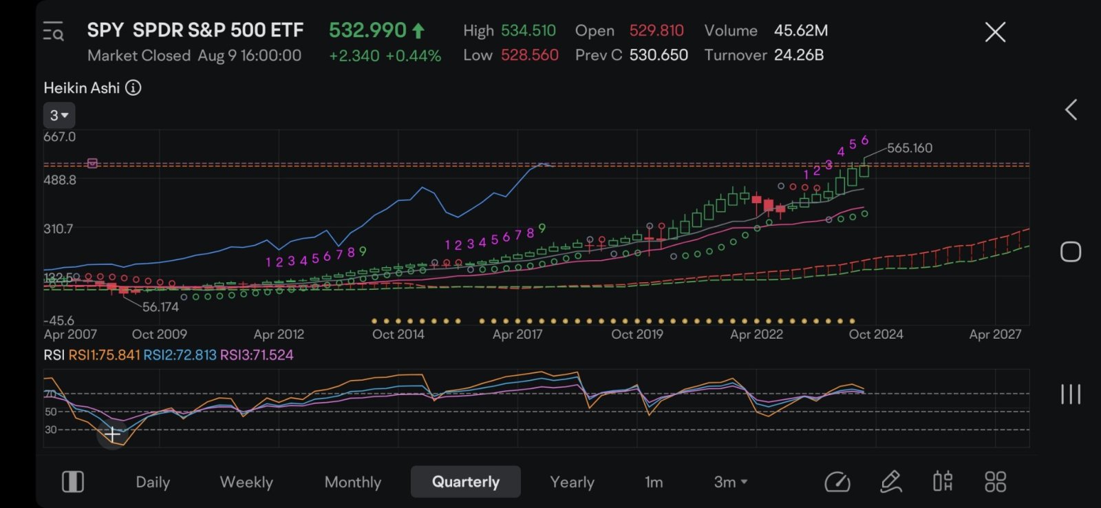Close the SPY chart view
Viewport: 1101px width, 508px height.
coord(995,32)
